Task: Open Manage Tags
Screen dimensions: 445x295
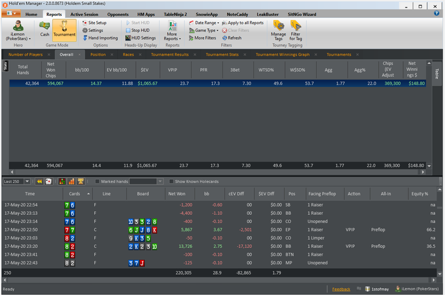Action: pyautogui.click(x=278, y=30)
